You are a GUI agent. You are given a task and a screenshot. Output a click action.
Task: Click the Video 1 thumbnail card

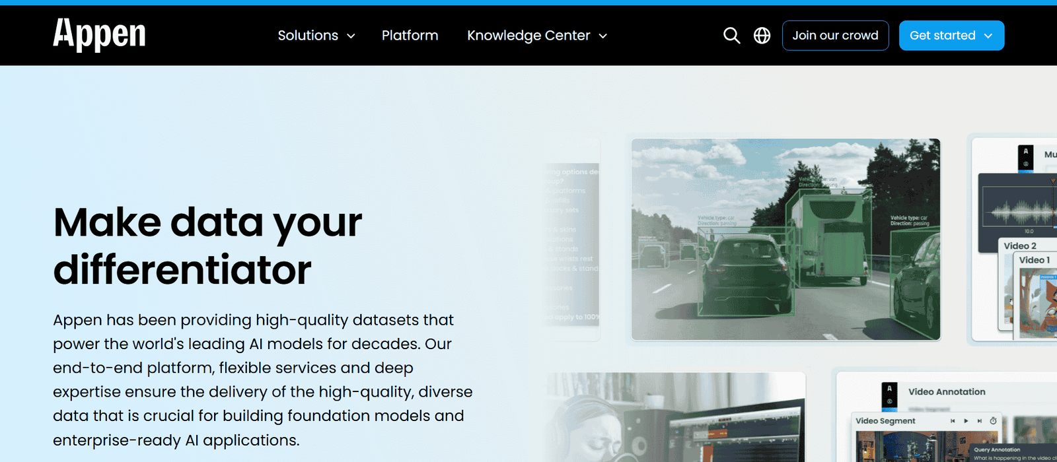click(x=1035, y=295)
